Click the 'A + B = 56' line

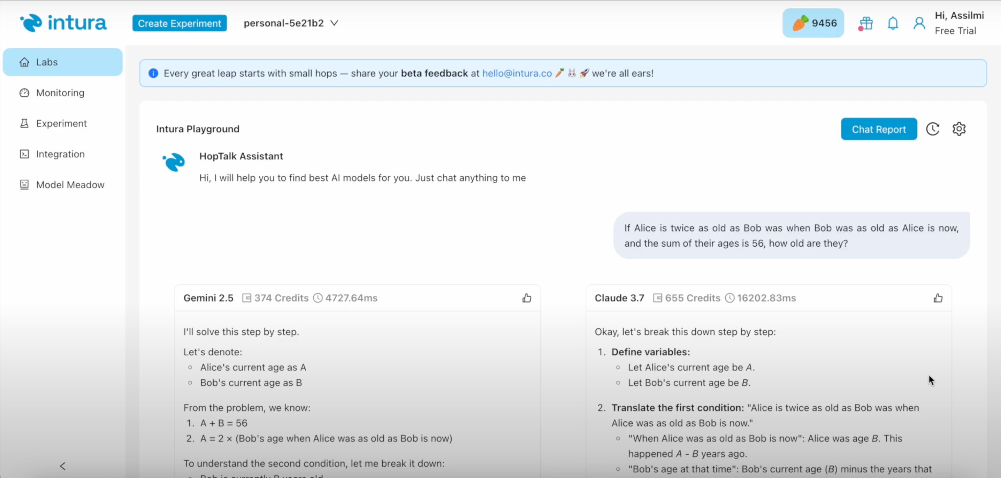click(224, 423)
